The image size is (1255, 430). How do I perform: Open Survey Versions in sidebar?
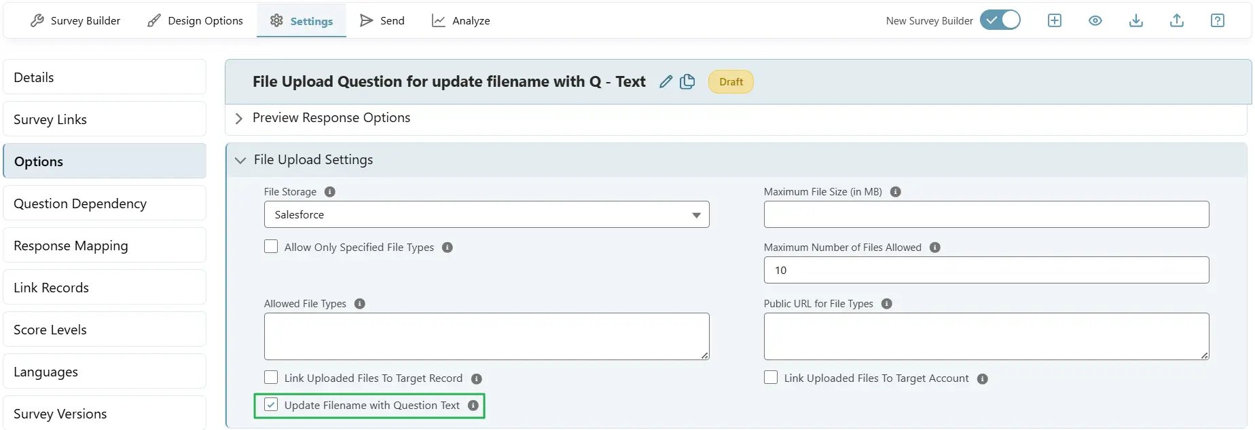click(105, 412)
